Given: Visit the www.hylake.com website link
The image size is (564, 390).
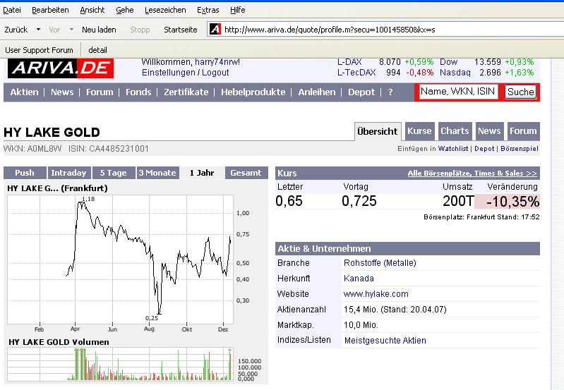Looking at the screenshot, I should point(376,294).
